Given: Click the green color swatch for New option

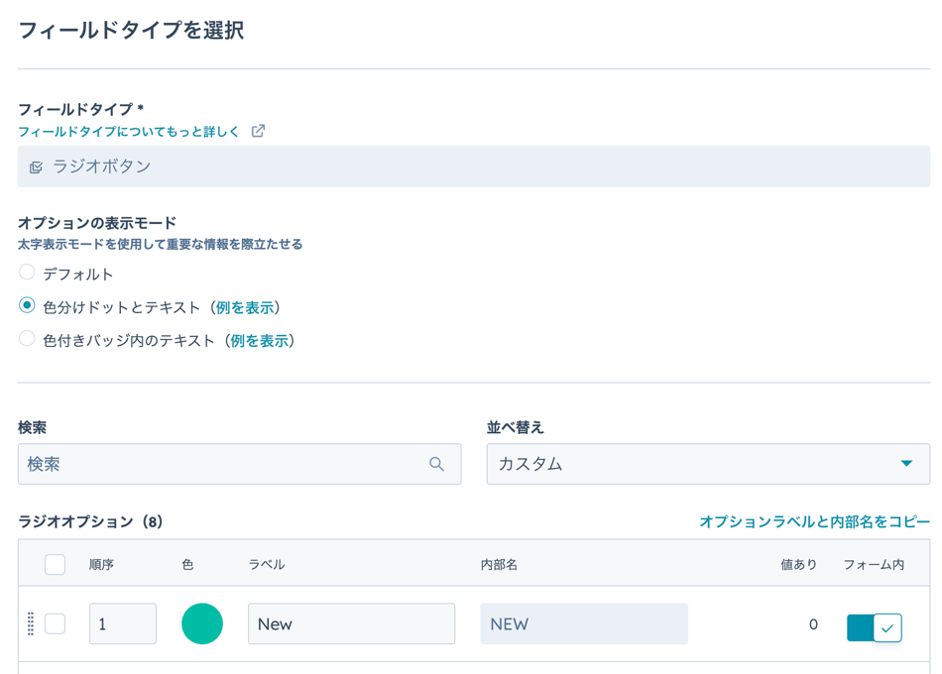Looking at the screenshot, I should (x=202, y=623).
